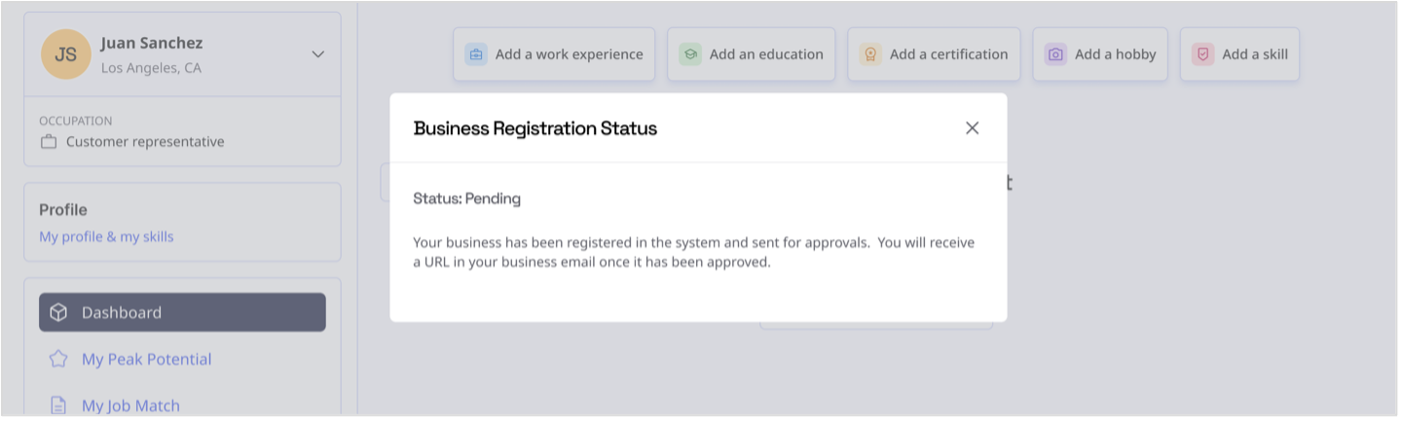The width and height of the screenshot is (1401, 421).
Task: Click the JS avatar circle
Action: 65,54
